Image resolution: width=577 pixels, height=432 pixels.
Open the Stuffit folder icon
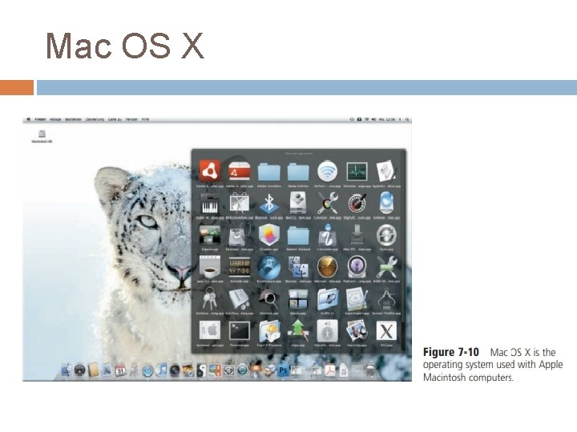(328, 298)
